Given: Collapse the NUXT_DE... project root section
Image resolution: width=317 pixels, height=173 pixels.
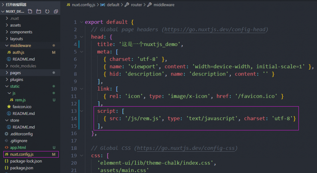Looking at the screenshot, I should pos(3,11).
